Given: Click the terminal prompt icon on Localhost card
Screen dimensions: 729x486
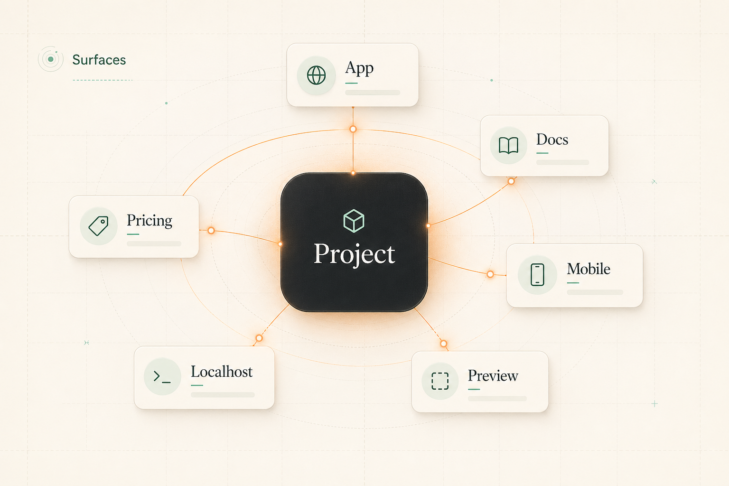Looking at the screenshot, I should [162, 377].
